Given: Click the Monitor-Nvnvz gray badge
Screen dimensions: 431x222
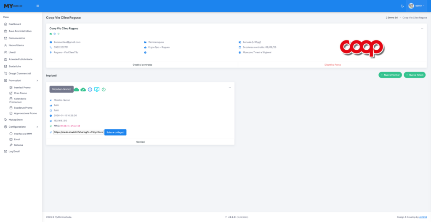Looking at the screenshot, I should tap(61, 89).
